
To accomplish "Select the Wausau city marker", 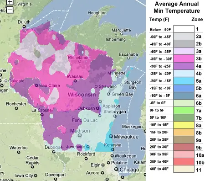I will 75,81.
